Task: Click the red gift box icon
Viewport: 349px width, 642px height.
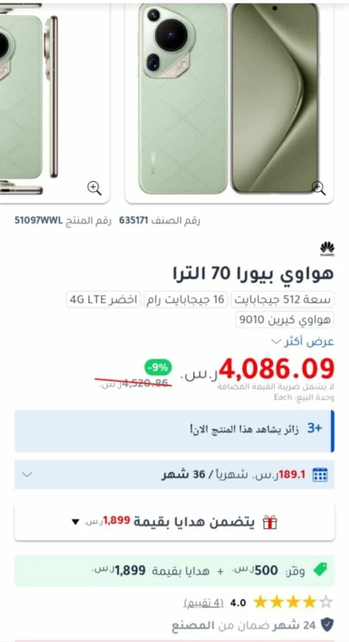Action: (x=270, y=522)
